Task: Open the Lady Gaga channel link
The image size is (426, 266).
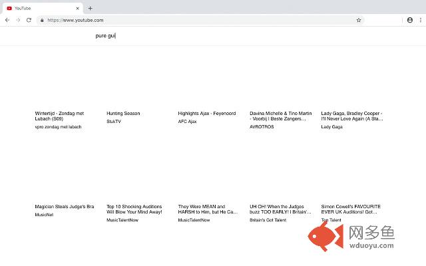Action: [x=331, y=127]
